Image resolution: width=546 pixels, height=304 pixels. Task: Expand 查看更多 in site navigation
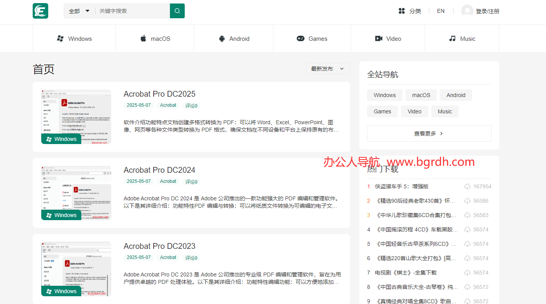click(429, 134)
